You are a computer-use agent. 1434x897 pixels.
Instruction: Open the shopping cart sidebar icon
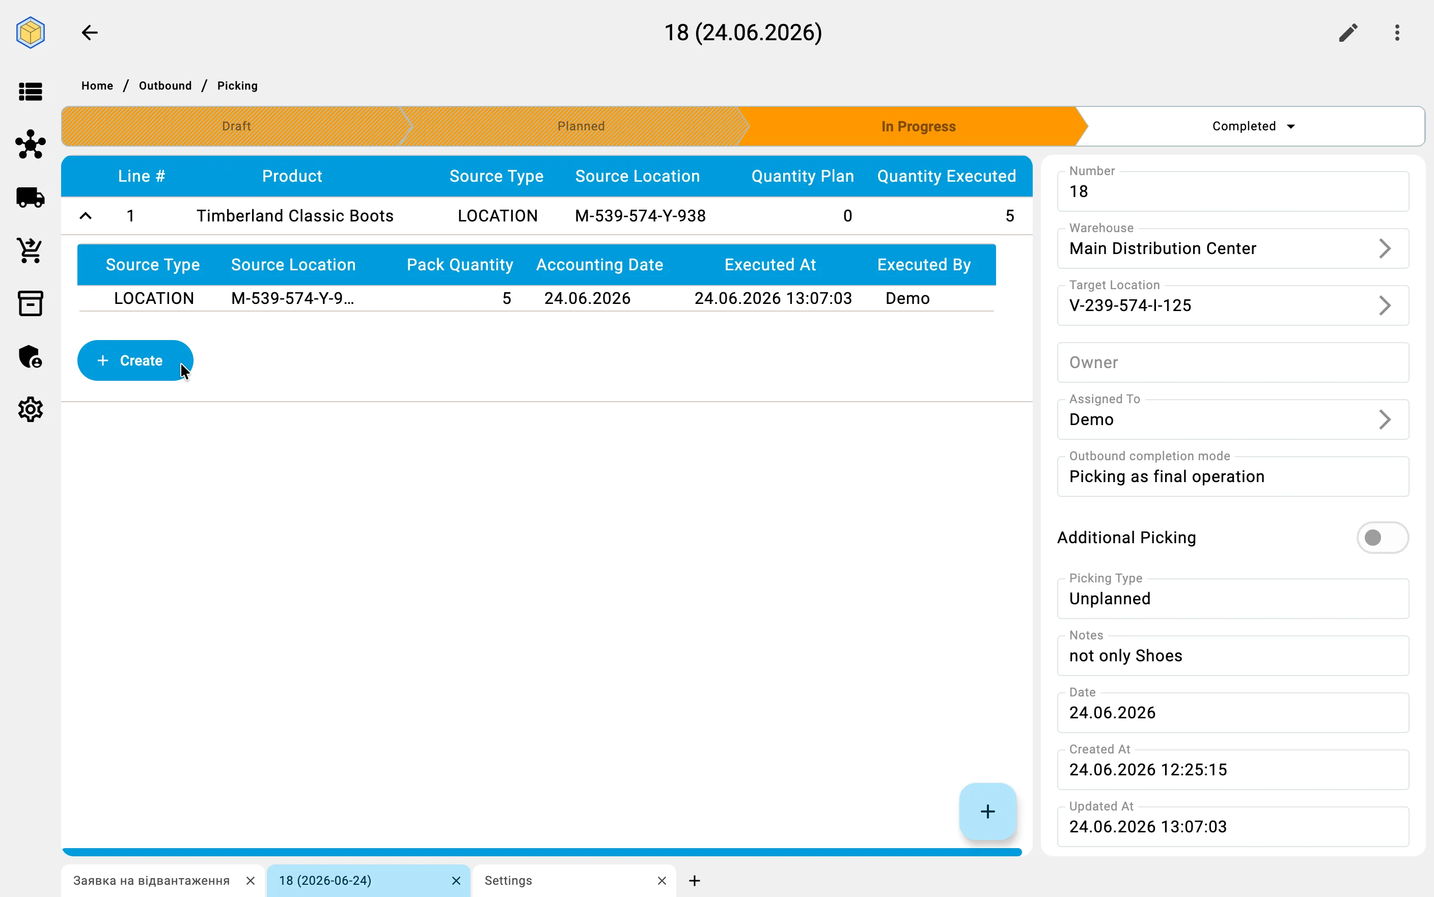click(x=30, y=250)
